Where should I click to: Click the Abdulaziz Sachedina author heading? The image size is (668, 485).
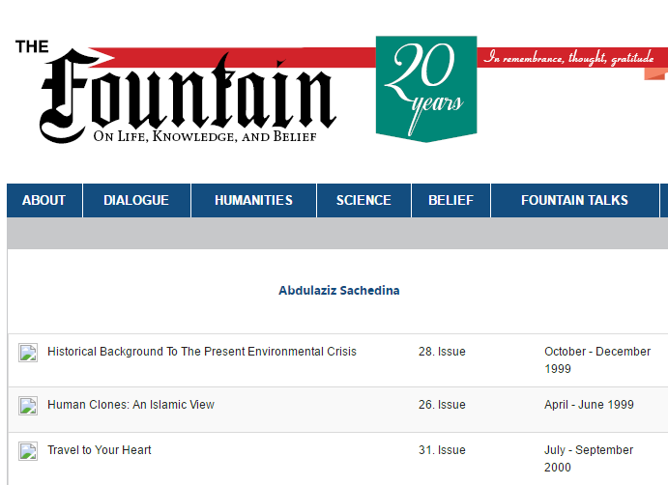(x=338, y=291)
